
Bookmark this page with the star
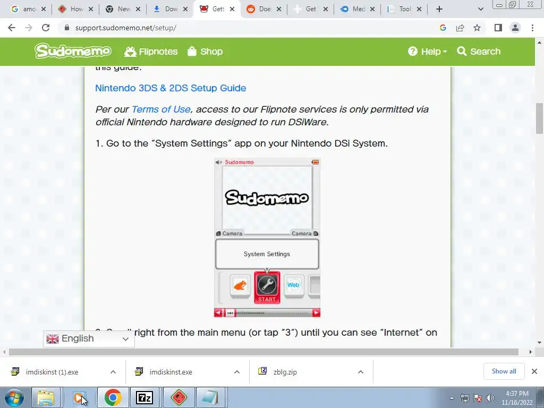(x=477, y=28)
